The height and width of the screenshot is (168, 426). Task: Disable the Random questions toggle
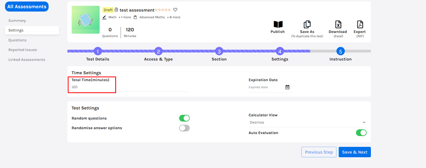tap(184, 118)
